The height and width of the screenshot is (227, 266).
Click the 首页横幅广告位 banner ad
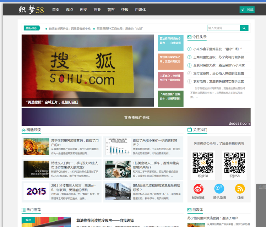(x=136, y=117)
